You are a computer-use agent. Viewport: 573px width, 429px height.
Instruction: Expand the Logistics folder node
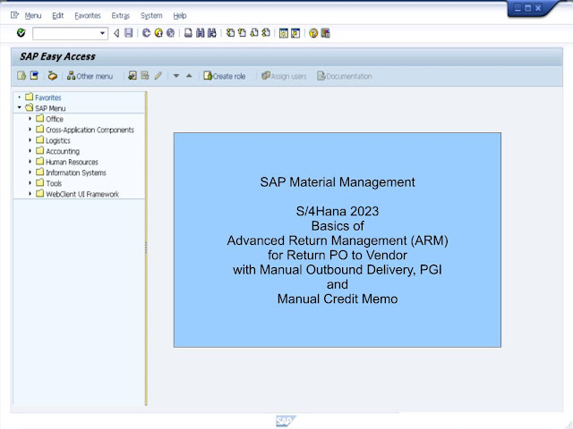[30, 140]
